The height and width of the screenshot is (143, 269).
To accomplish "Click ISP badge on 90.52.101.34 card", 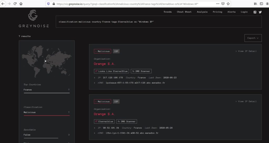I will pos(116,101).
